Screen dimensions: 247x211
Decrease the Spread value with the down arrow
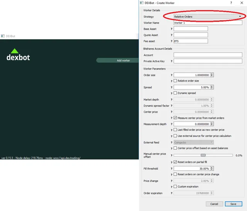tap(212, 88)
